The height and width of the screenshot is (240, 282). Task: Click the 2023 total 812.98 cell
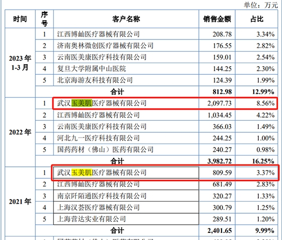click(217, 91)
